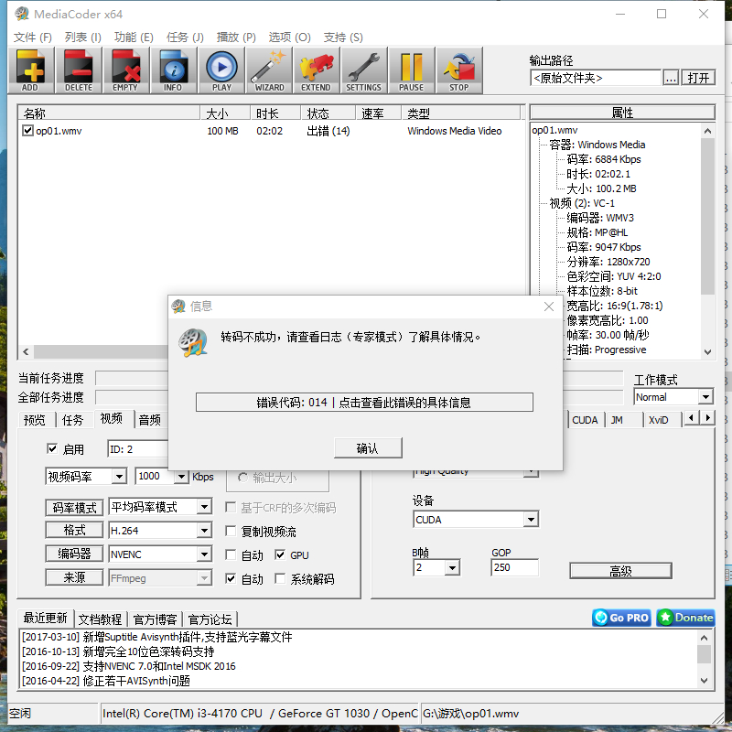Toggle the GPU checkbox
Viewport: 732px width, 732px height.
click(x=280, y=555)
